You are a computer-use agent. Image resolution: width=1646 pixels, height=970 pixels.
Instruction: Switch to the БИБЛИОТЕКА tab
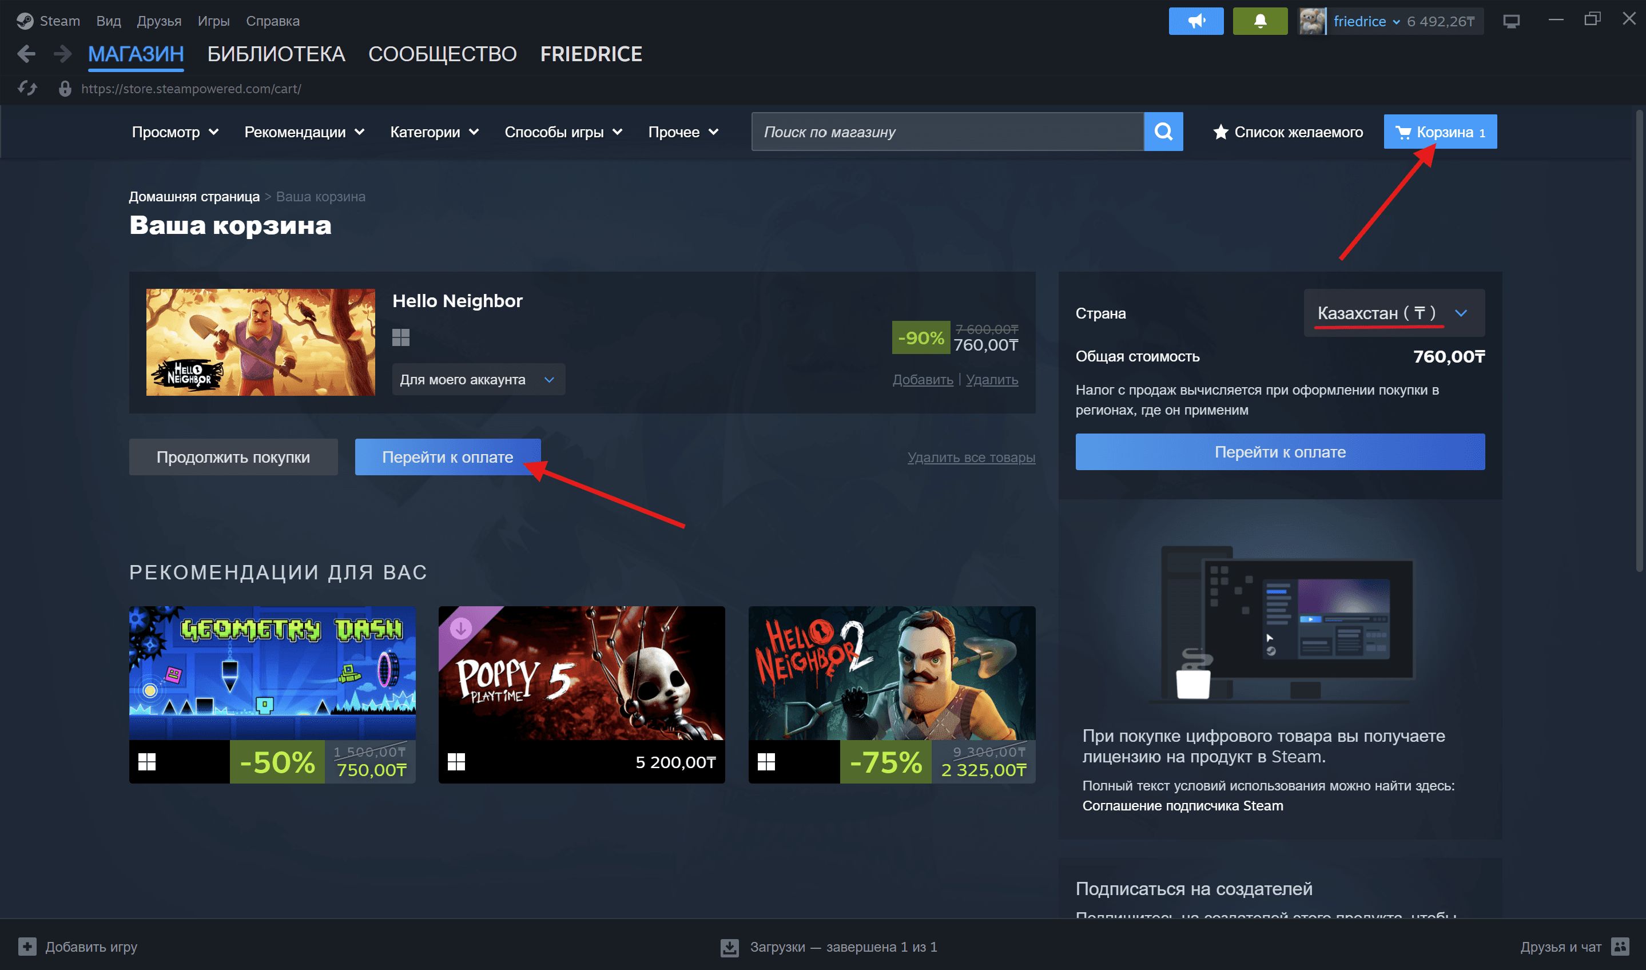[x=276, y=54]
